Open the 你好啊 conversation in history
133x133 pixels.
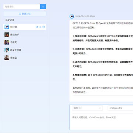(25, 27)
